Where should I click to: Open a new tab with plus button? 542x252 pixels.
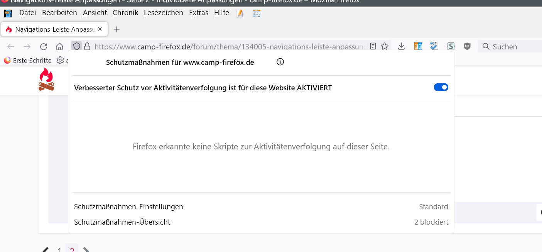tap(117, 29)
